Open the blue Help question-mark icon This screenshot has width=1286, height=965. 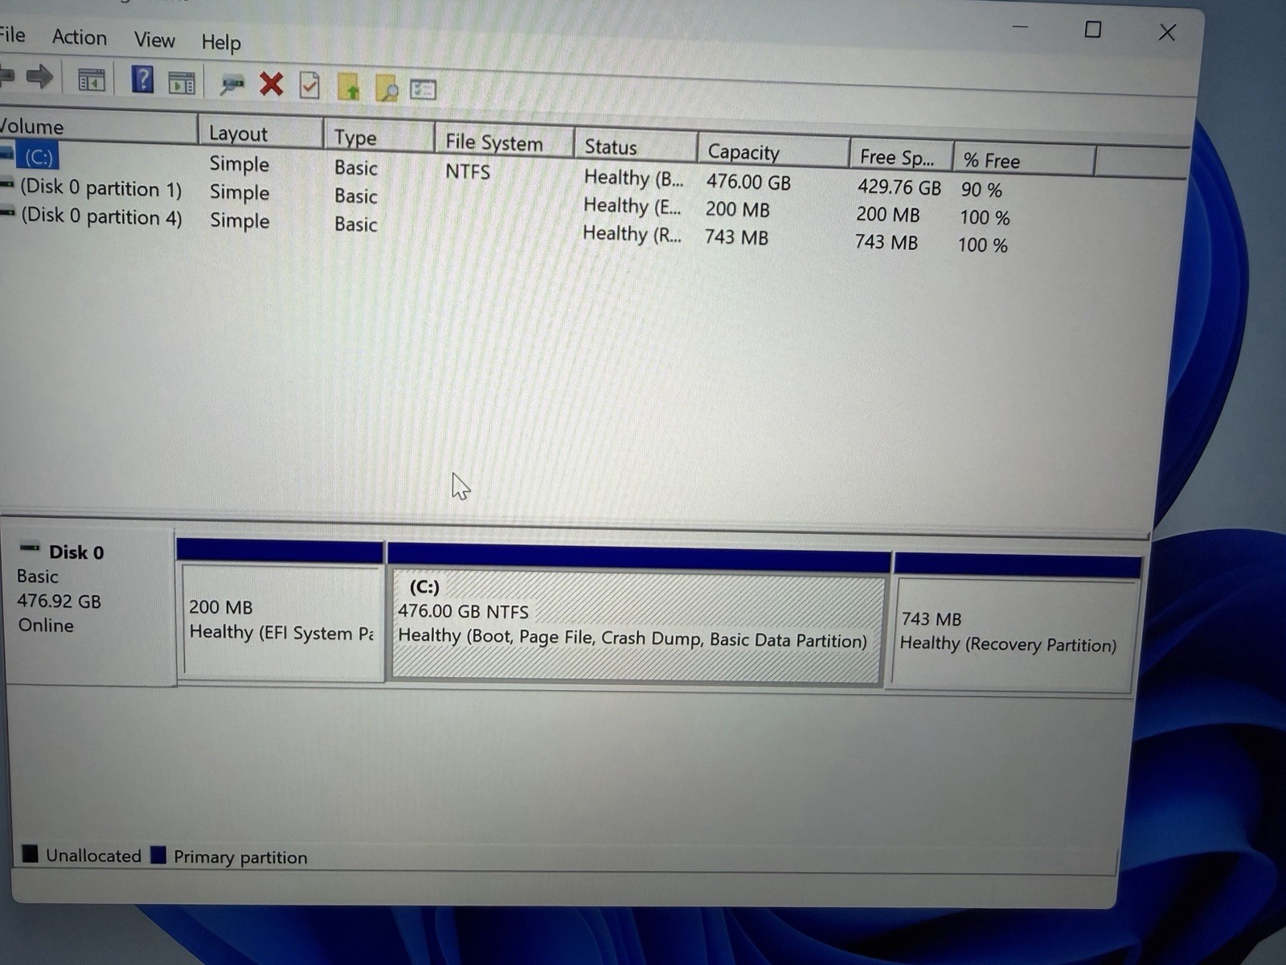tap(142, 80)
